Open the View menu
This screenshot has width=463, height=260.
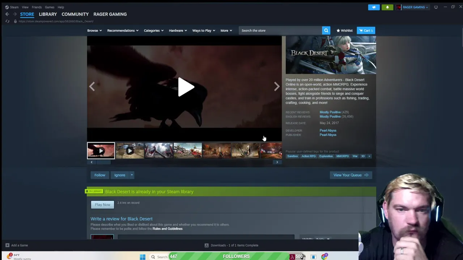25,7
